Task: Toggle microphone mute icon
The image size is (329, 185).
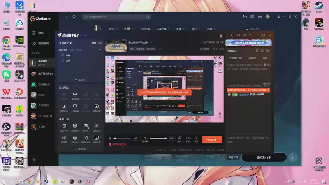Action: [110, 138]
